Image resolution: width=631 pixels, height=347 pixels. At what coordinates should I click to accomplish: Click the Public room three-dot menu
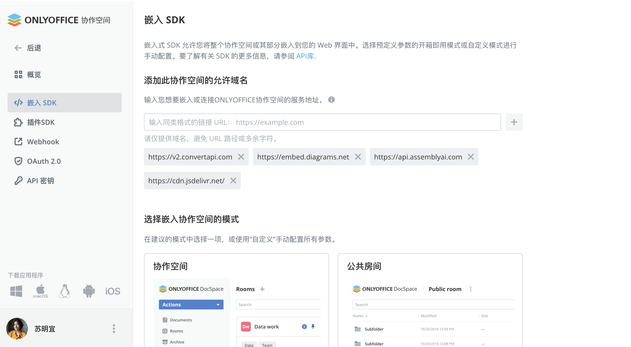471,289
